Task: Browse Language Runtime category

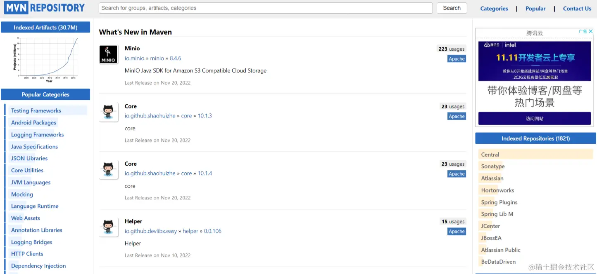Action: [35, 206]
